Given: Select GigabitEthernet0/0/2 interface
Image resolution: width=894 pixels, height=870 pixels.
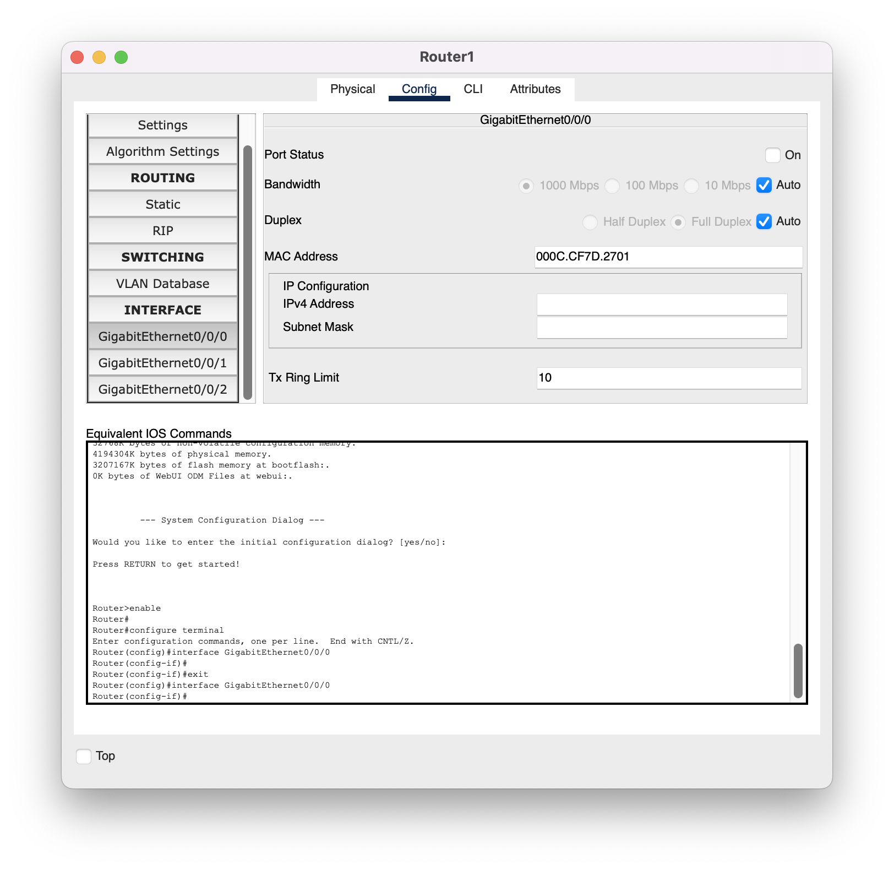Looking at the screenshot, I should coord(163,389).
